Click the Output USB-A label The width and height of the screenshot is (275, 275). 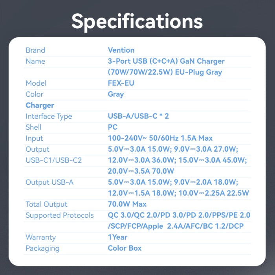(49, 182)
